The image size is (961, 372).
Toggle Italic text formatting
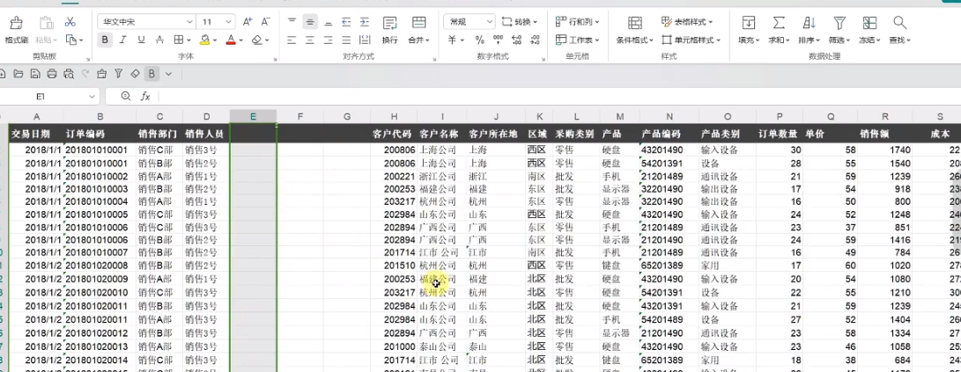pos(123,40)
